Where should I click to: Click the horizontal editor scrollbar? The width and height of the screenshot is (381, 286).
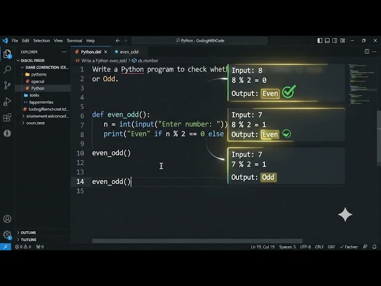click(197, 241)
